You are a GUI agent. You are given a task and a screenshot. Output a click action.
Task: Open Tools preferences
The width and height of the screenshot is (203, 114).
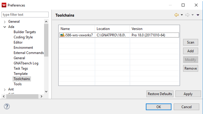click(18, 84)
